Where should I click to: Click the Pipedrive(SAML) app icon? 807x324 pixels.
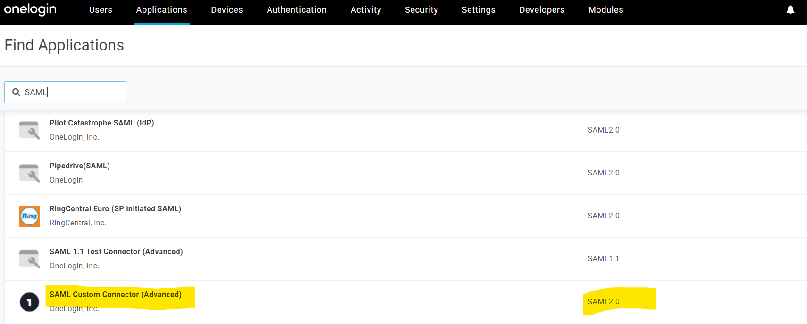tap(29, 173)
